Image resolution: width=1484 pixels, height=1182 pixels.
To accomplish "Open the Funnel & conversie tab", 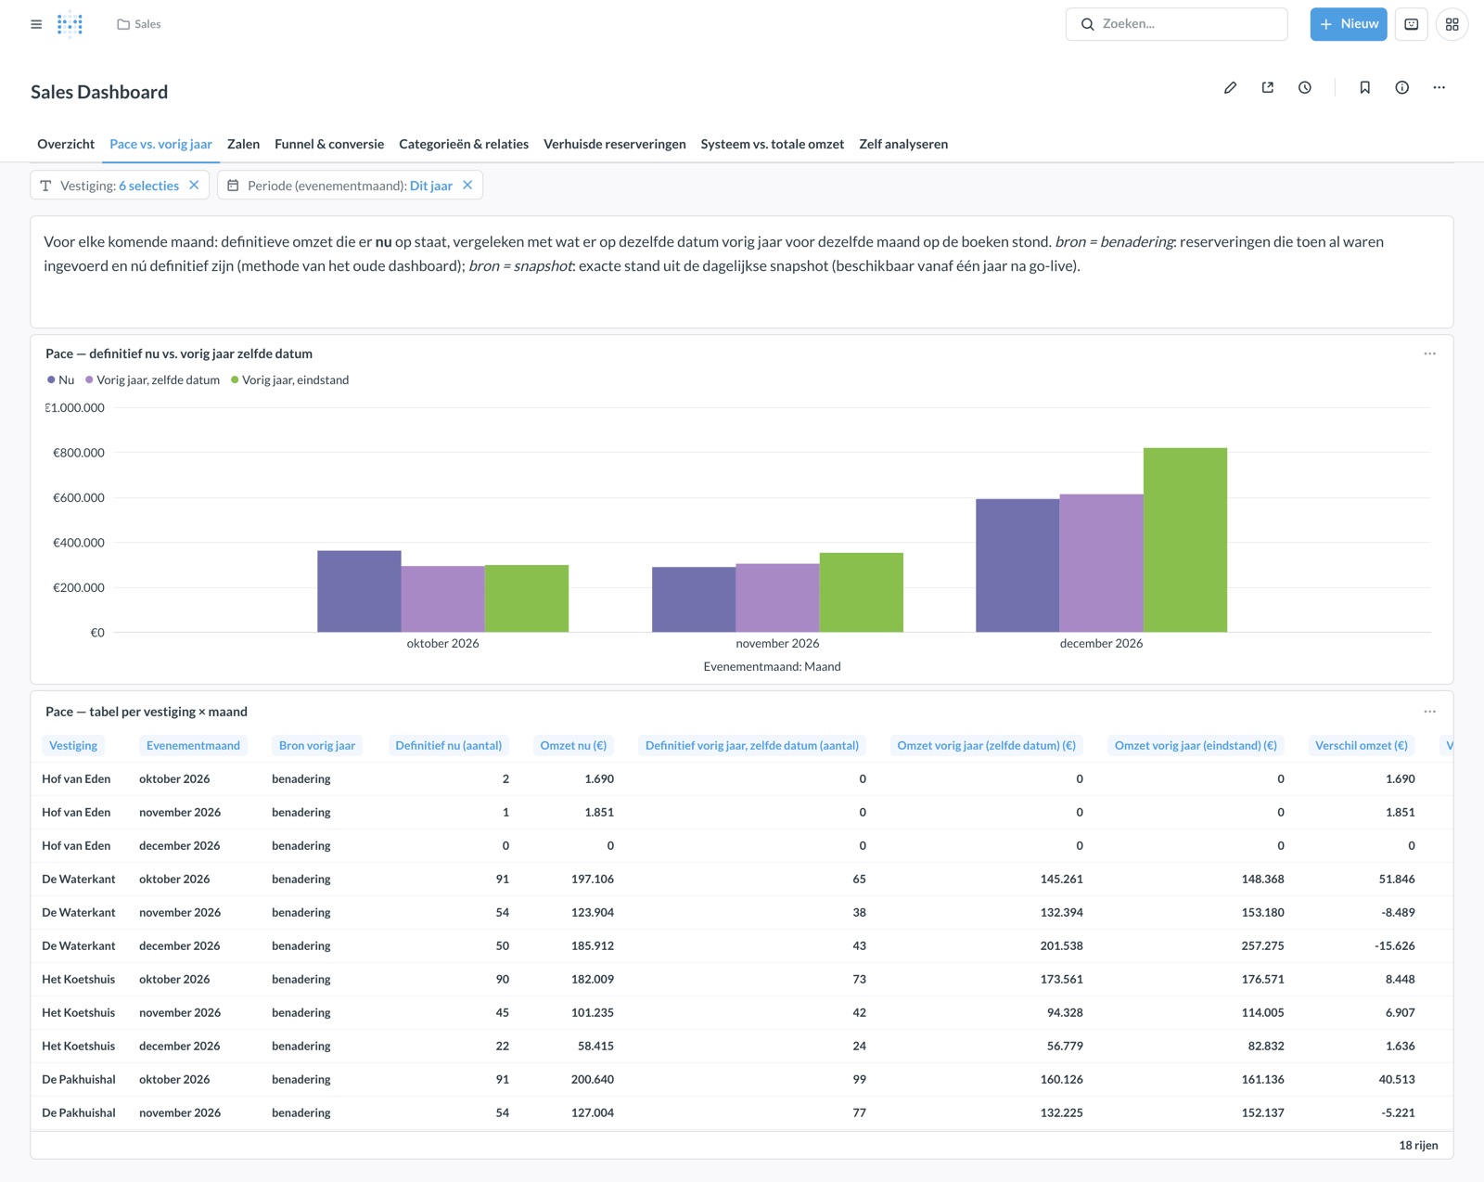I will tap(329, 144).
